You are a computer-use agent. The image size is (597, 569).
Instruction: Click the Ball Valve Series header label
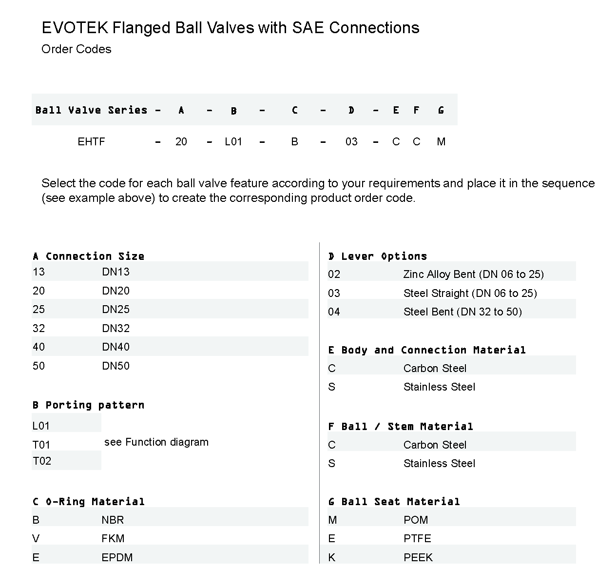click(91, 110)
